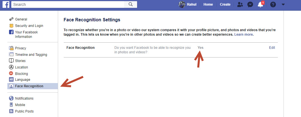
Task: Go to the Home link
Action: click(x=208, y=4)
